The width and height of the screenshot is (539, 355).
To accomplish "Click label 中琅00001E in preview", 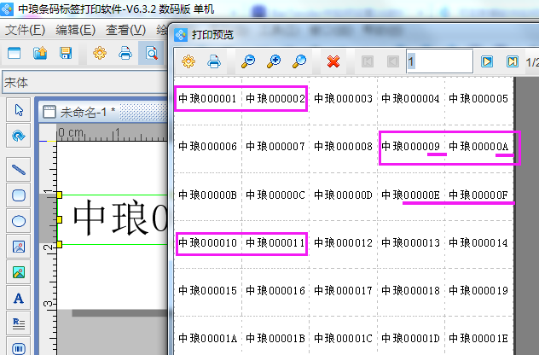I will click(478, 339).
